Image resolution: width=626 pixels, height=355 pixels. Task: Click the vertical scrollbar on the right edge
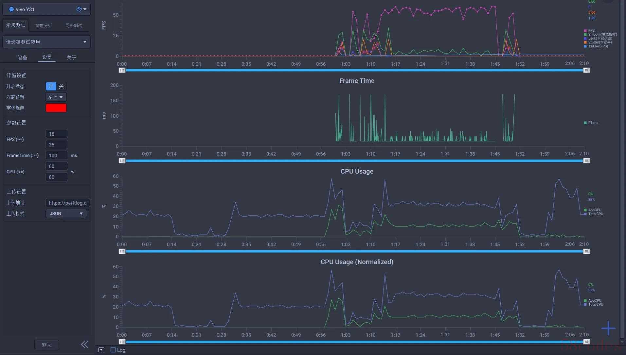(622, 168)
